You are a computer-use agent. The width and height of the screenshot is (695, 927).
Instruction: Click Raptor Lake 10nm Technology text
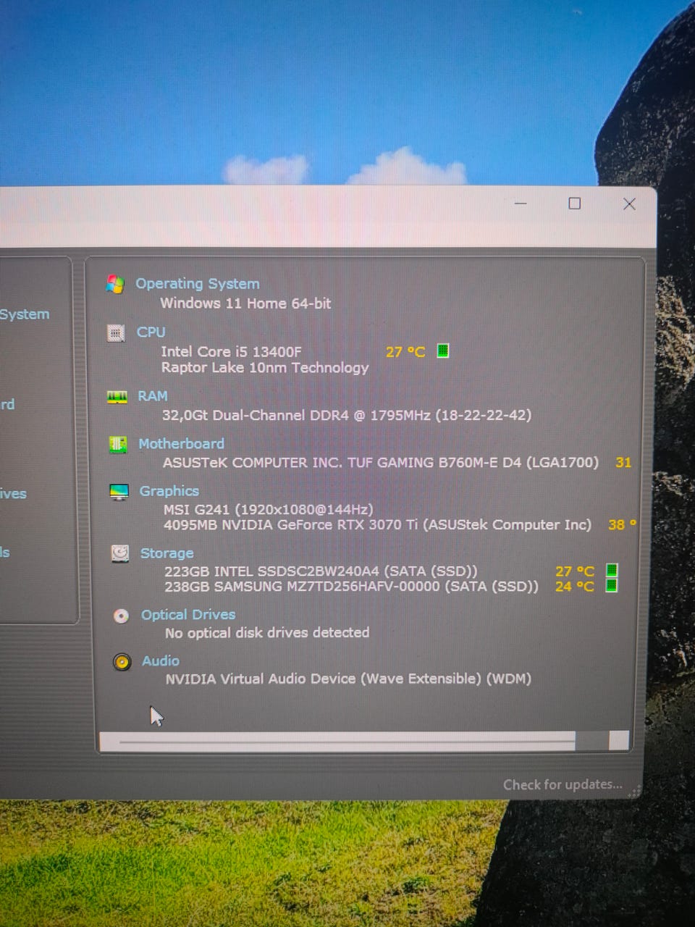(265, 368)
